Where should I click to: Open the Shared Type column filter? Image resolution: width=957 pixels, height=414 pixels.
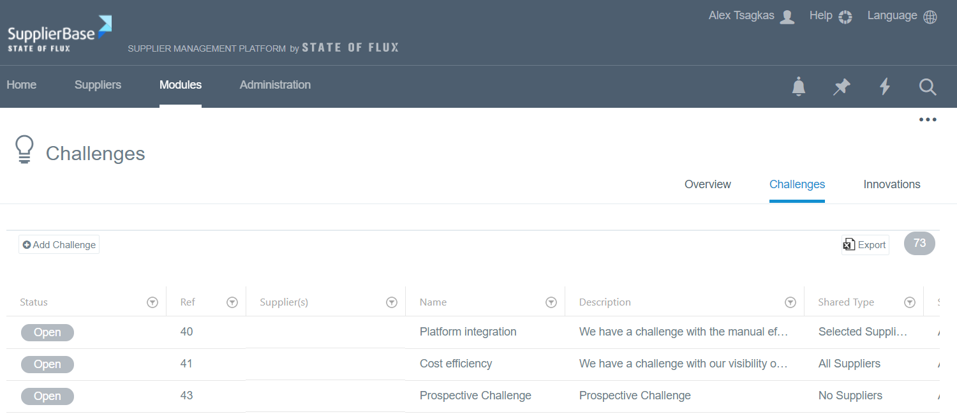pos(910,302)
